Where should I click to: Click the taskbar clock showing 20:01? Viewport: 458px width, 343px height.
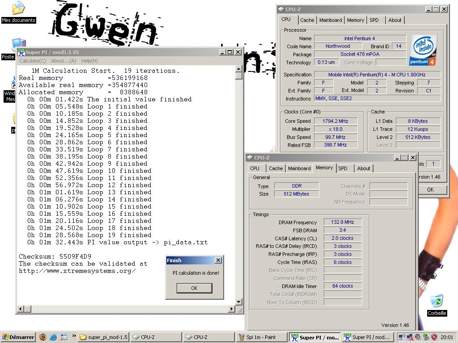(x=447, y=337)
